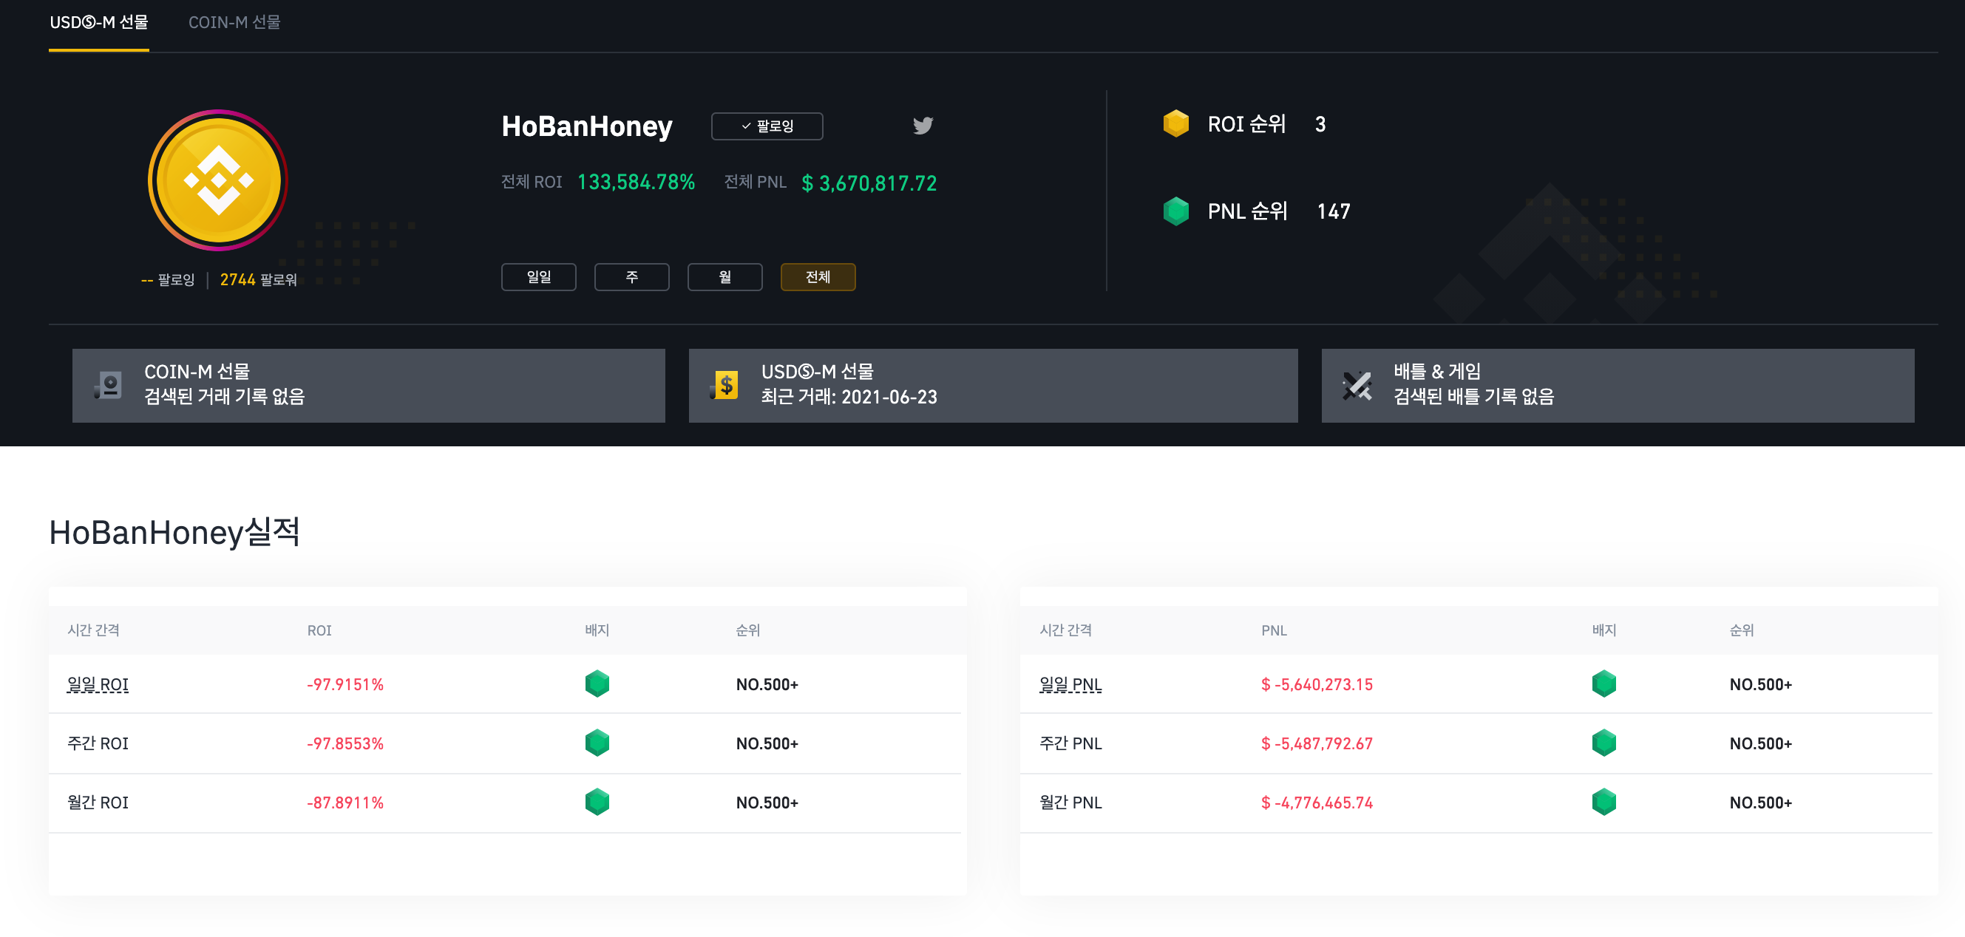Select the 전체 all-time period filter

pyautogui.click(x=818, y=277)
